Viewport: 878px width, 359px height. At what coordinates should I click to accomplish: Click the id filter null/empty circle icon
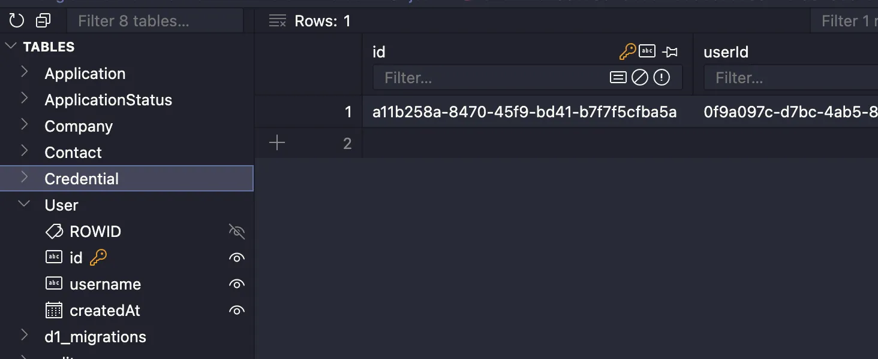click(x=640, y=78)
